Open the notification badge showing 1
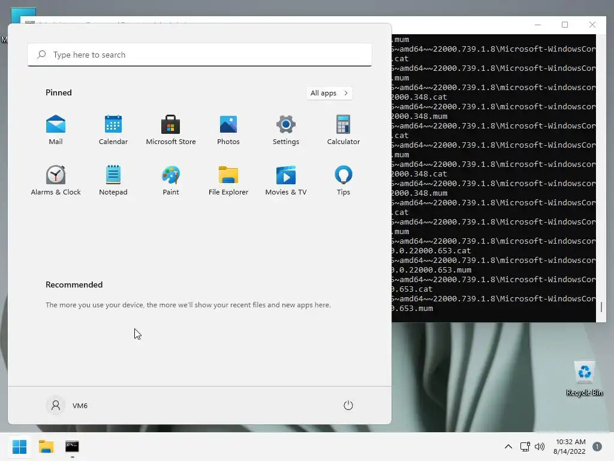The height and width of the screenshot is (461, 614). click(x=597, y=447)
